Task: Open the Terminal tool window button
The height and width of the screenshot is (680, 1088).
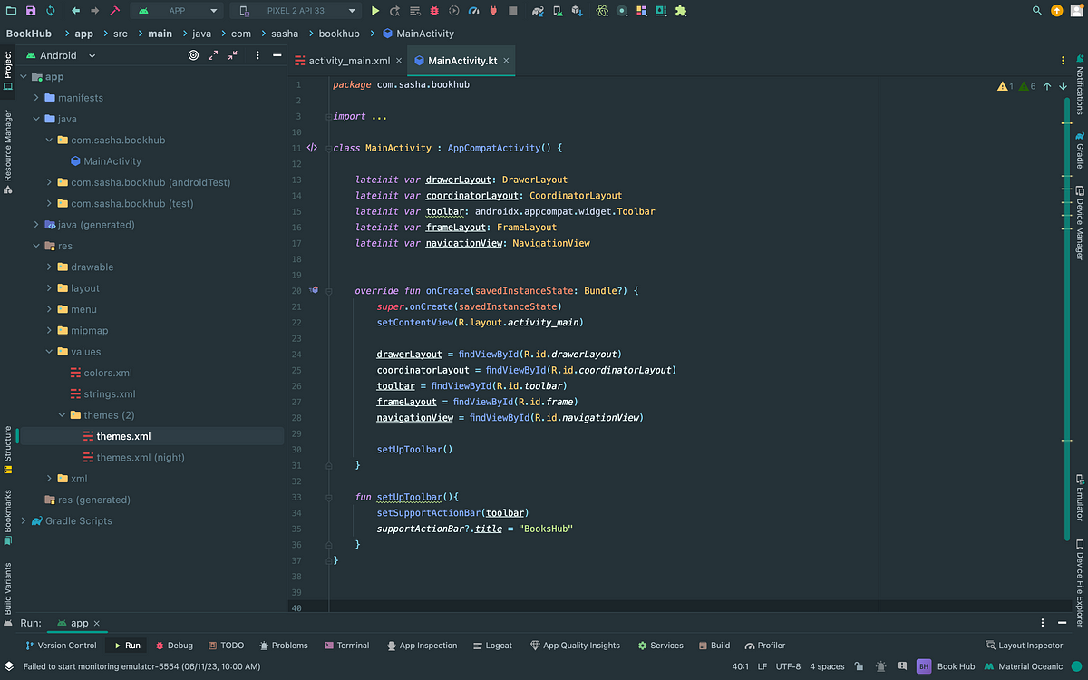Action: (346, 646)
